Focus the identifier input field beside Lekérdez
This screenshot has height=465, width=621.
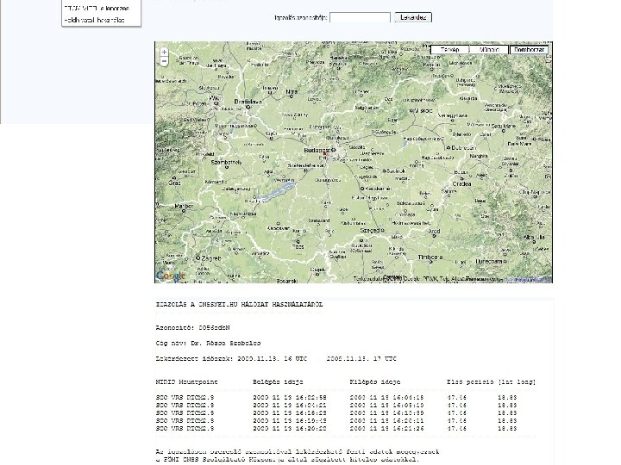click(360, 17)
